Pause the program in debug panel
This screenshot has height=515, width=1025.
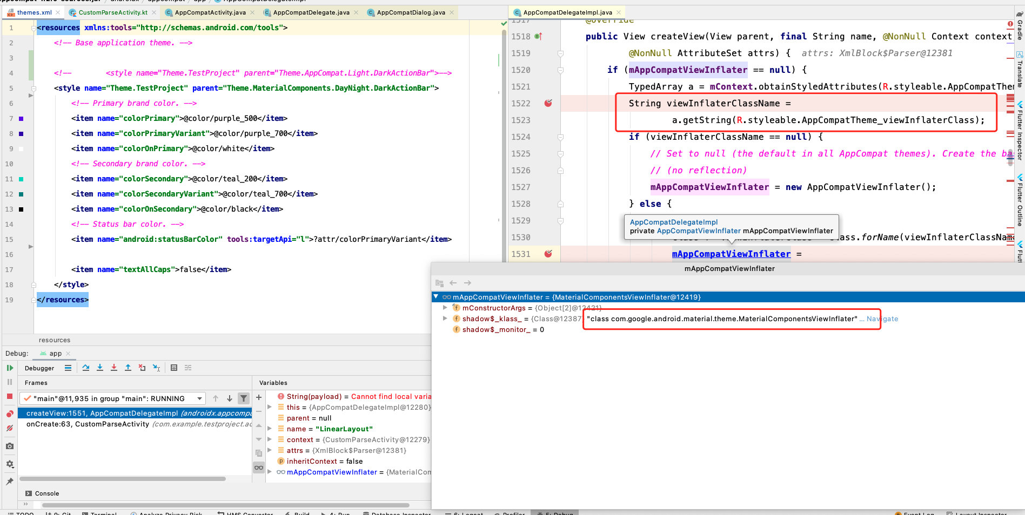[10, 382]
